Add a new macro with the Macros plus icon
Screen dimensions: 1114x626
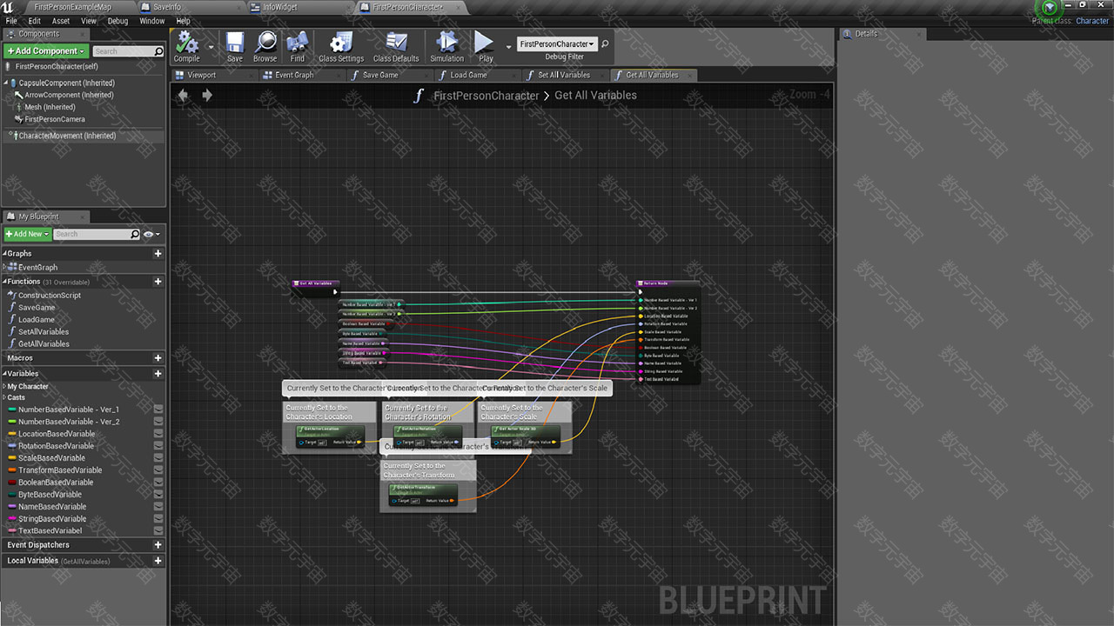pyautogui.click(x=158, y=358)
